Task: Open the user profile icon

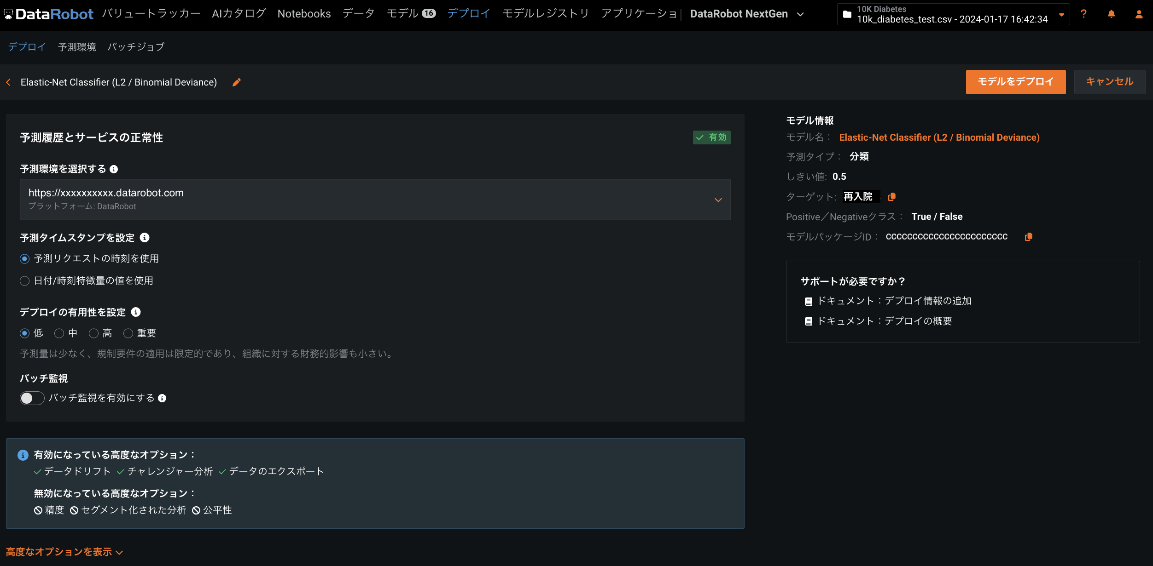Action: coord(1139,14)
